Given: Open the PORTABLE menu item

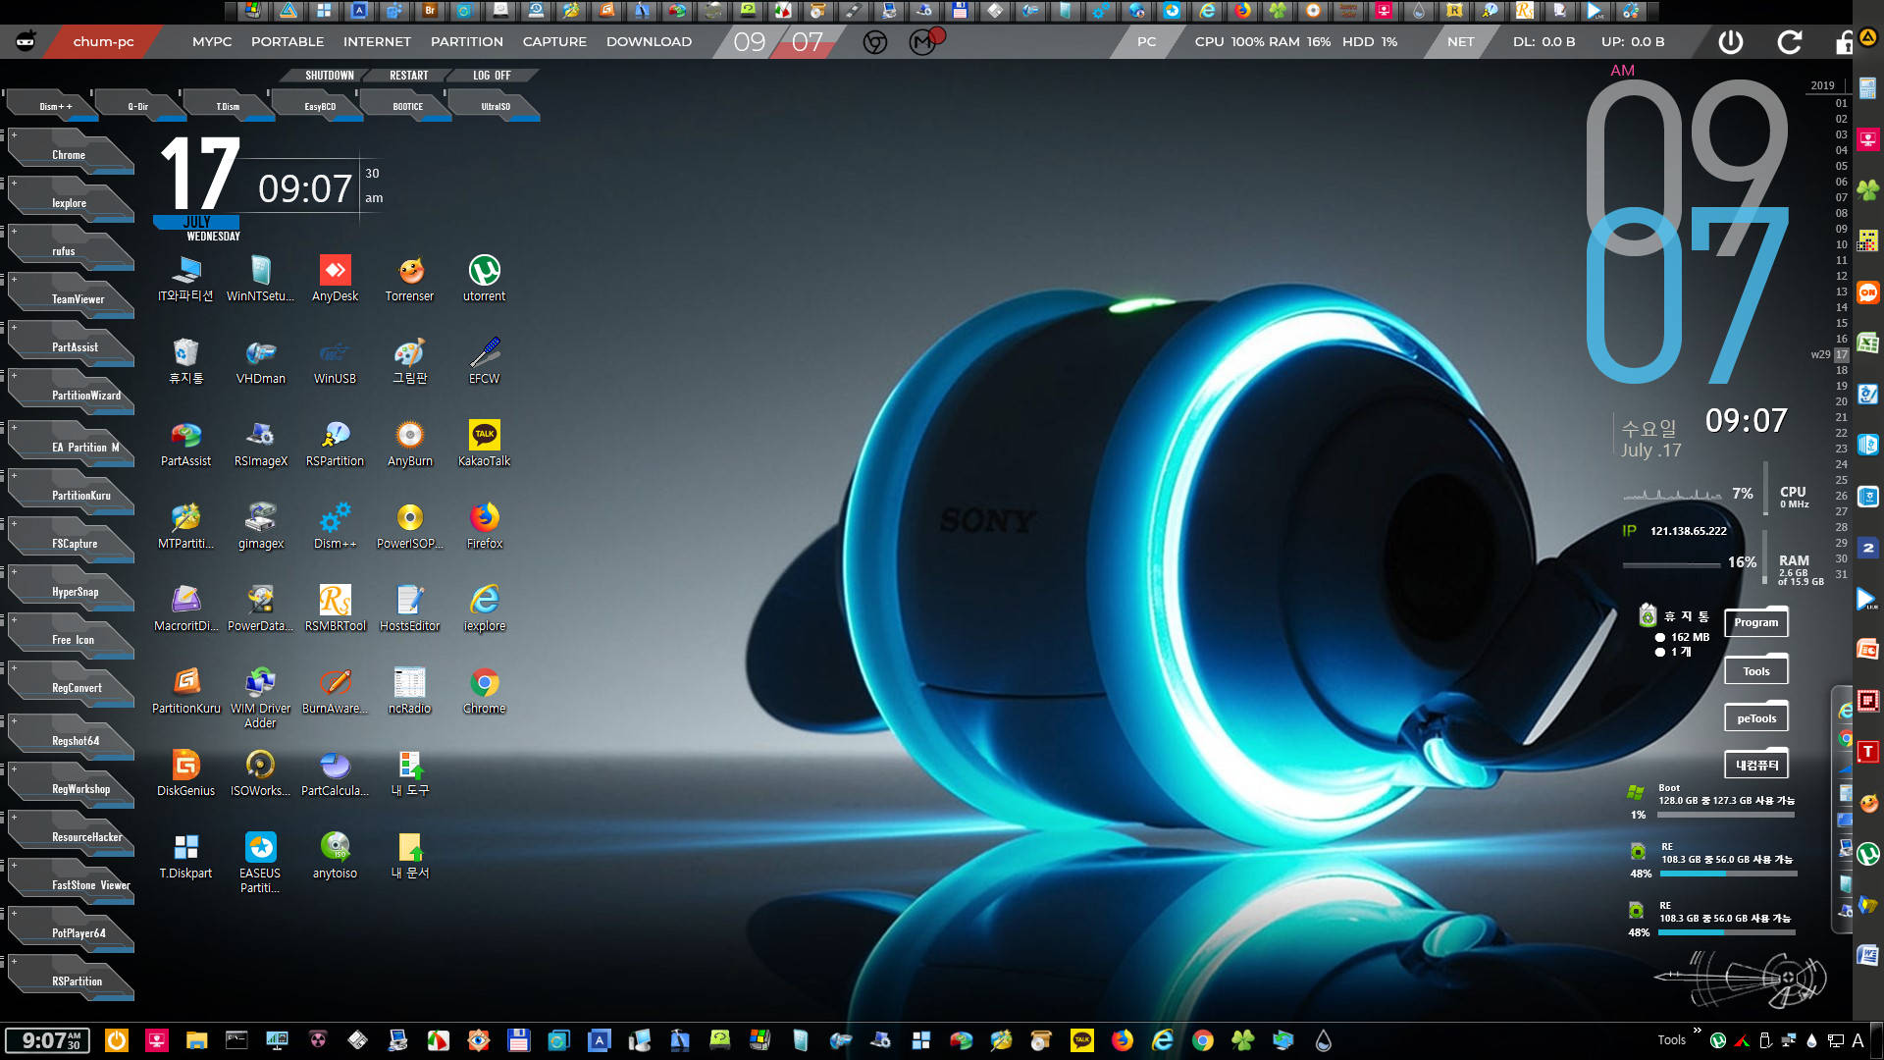Looking at the screenshot, I should click(x=288, y=41).
